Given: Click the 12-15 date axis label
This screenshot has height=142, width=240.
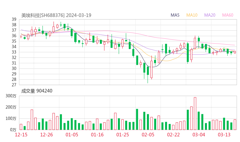Looking at the screenshot, I should pos(21,135).
